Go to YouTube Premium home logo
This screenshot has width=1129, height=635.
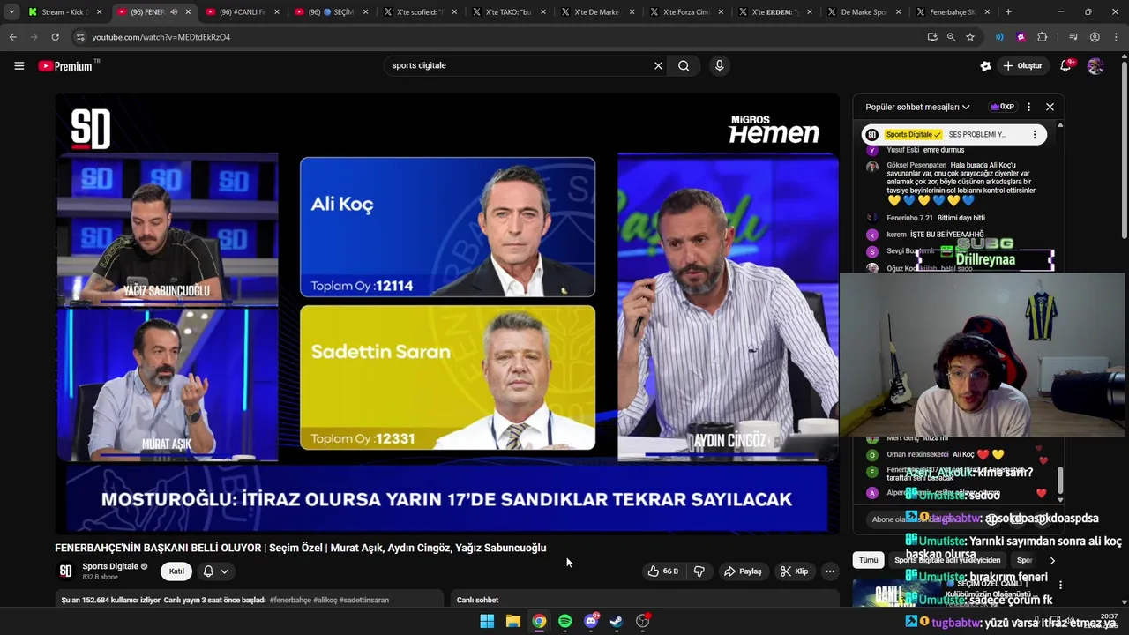click(65, 65)
